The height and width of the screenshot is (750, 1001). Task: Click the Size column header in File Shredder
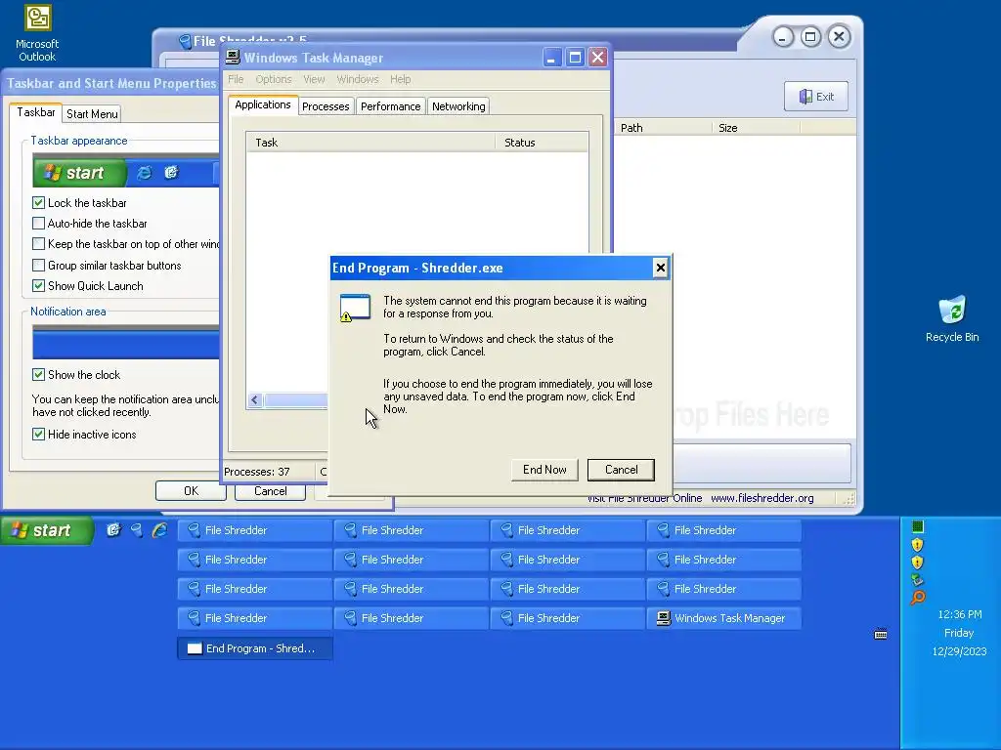(756, 128)
